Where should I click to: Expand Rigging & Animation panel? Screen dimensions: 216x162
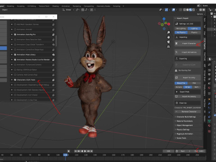pyautogui.click(x=184, y=134)
